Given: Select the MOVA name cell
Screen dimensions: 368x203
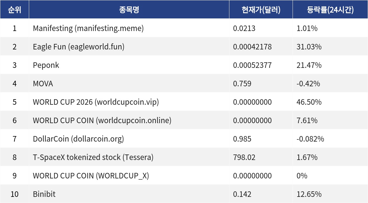Looking at the screenshot, I should (129, 84).
